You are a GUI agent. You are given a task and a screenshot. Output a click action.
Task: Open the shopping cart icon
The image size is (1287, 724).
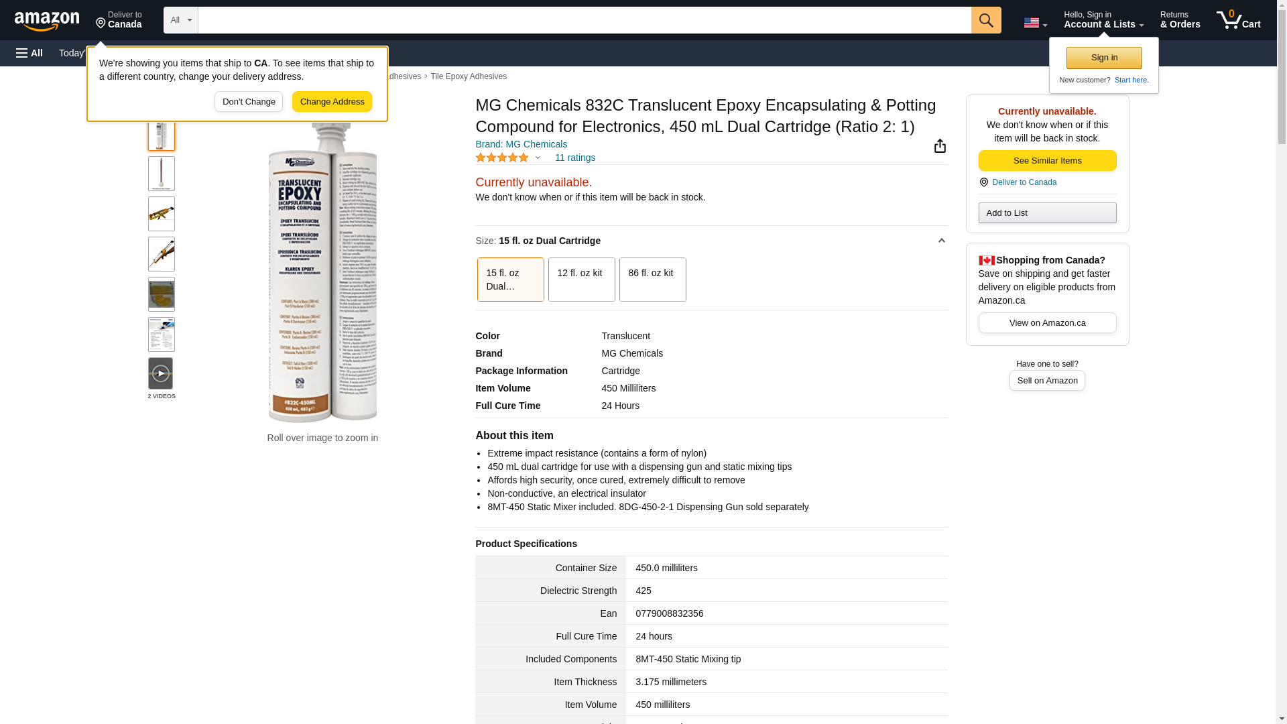coord(1238,20)
